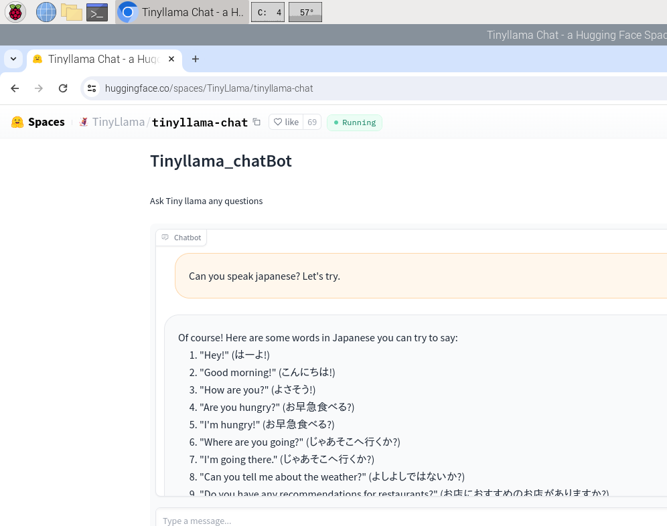Click the 'Type a message...' input field

411,519
